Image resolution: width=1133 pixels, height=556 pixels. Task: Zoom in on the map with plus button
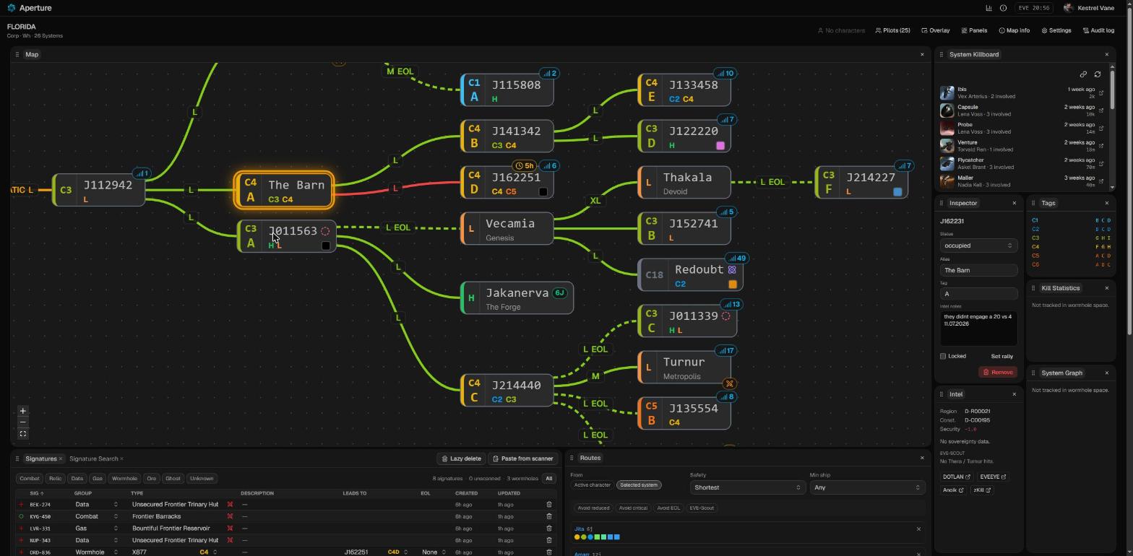coord(22,411)
